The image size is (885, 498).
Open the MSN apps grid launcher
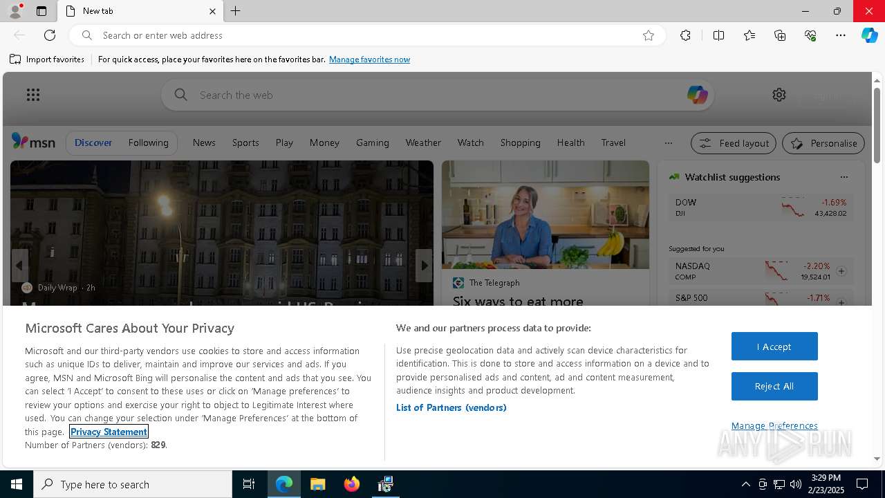33,95
